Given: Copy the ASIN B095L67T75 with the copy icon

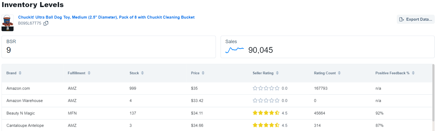Looking at the screenshot, I should coord(46,23).
